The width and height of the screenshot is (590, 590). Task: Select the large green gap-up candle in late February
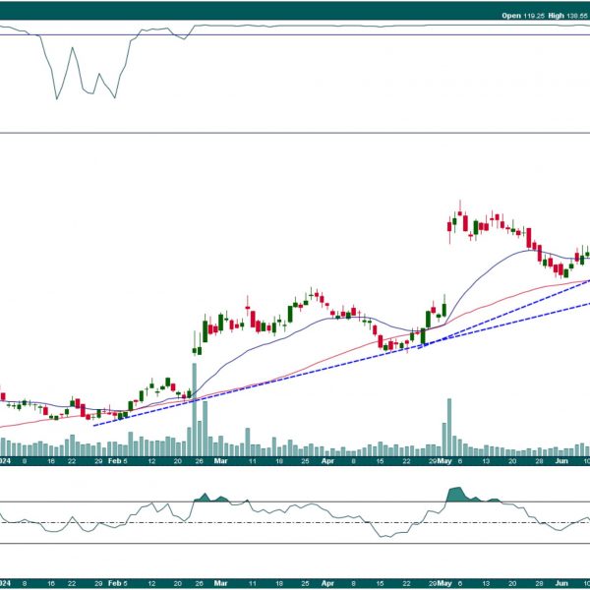click(206, 330)
